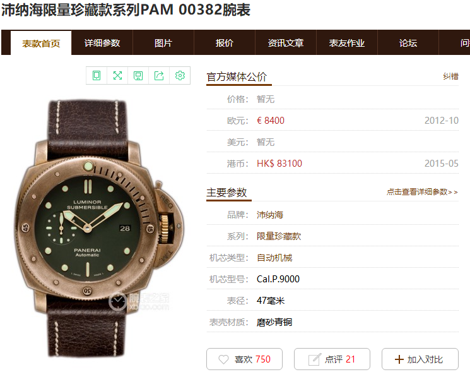Open the 沛纳海 brand link
The image size is (470, 372).
point(270,215)
